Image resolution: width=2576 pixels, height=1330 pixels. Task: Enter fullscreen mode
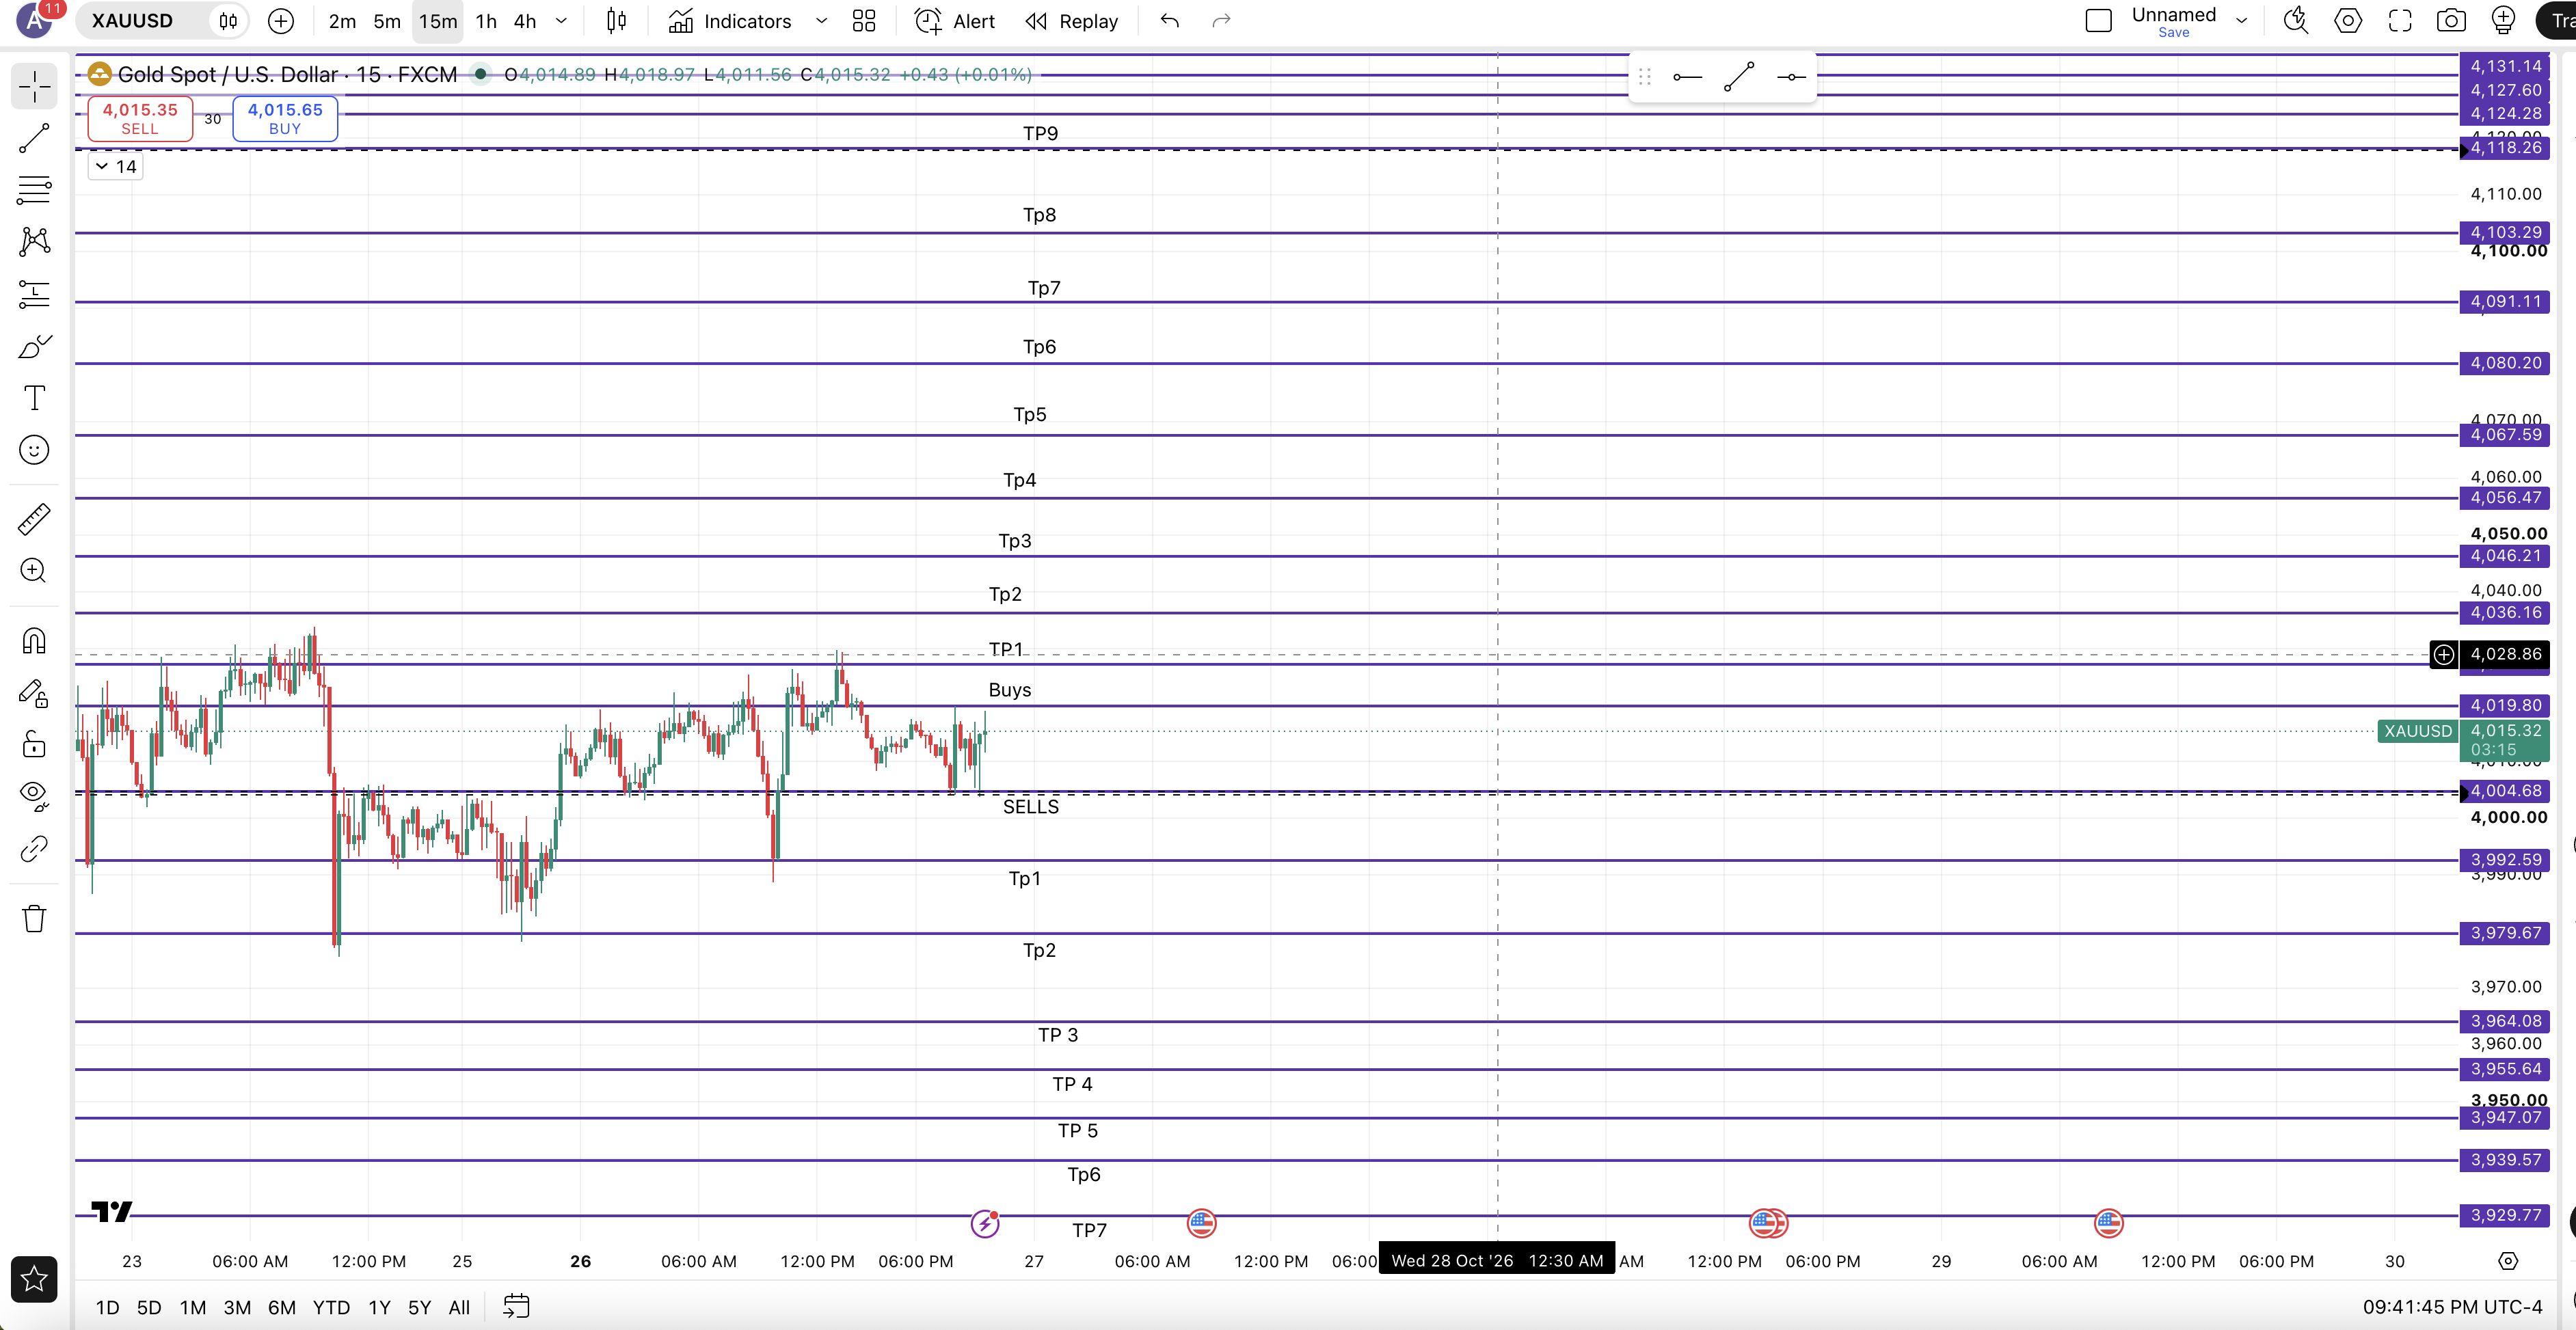pyautogui.click(x=2400, y=21)
